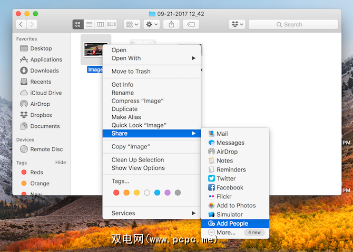Choose Move to Trash
Screen dimensions: 353x252
(x=152, y=71)
